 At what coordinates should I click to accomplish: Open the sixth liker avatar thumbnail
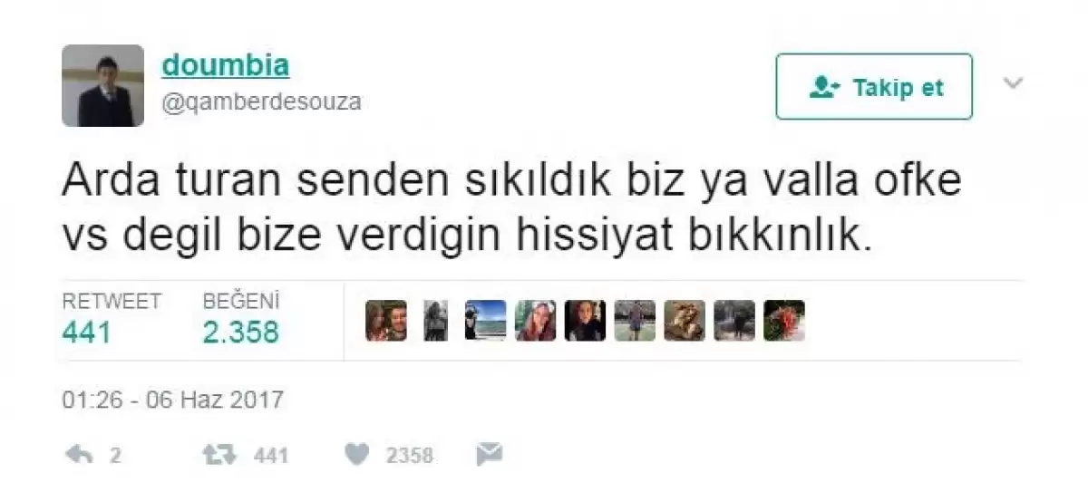(x=635, y=321)
